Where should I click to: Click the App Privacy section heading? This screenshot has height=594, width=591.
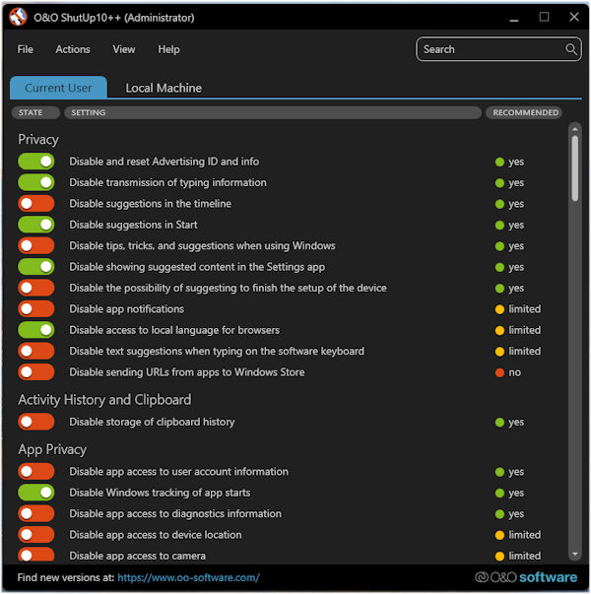(52, 449)
